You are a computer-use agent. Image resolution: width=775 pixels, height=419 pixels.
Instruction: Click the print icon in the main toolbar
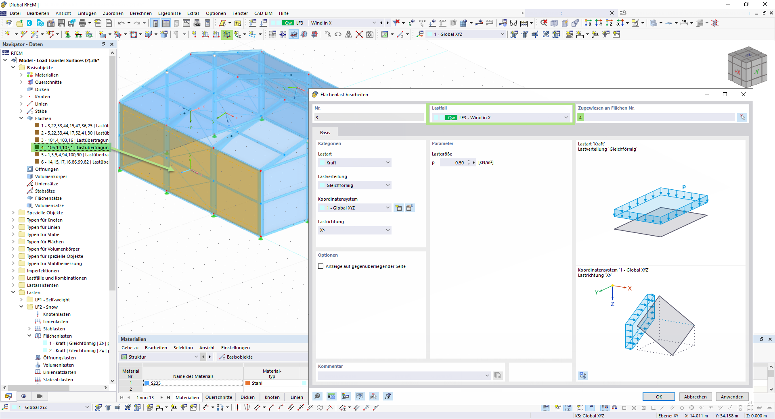coord(82,23)
